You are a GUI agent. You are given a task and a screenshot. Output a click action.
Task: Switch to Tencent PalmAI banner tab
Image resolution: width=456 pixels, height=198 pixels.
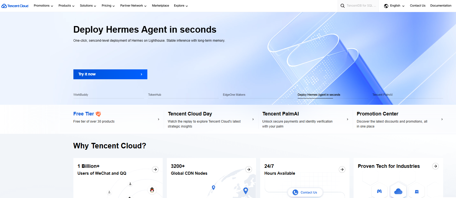point(382,95)
